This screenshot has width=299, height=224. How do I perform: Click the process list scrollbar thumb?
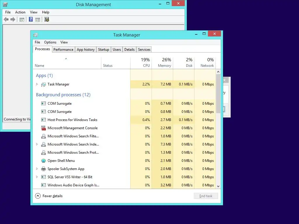coord(218,93)
